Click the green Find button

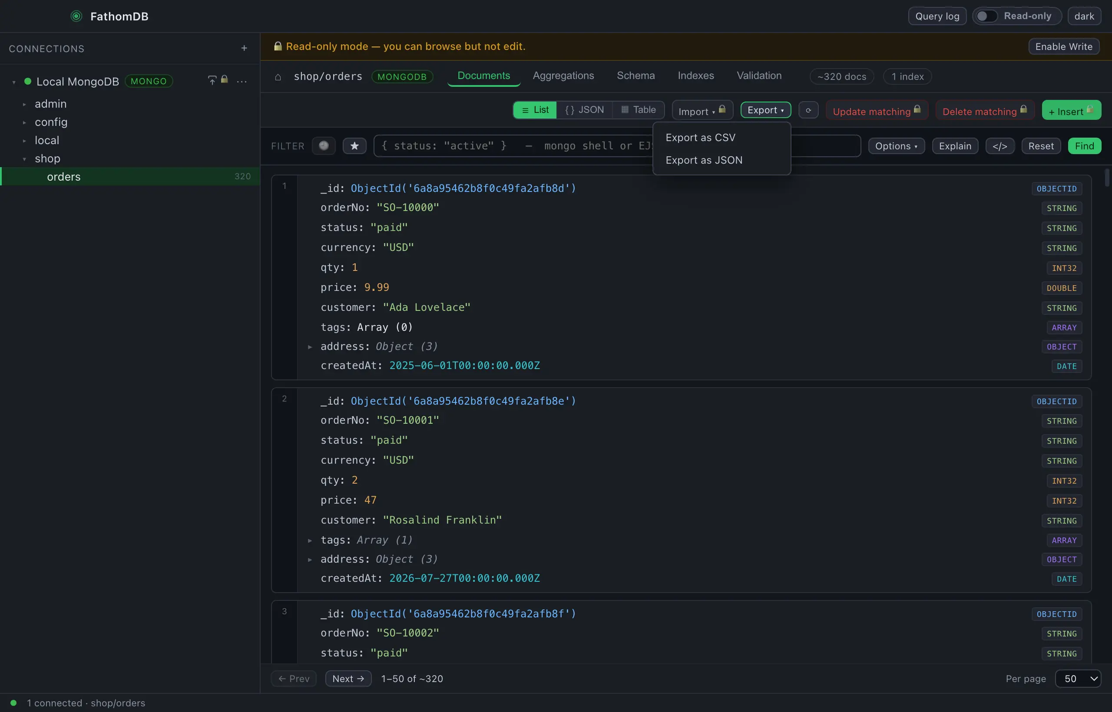1084,146
